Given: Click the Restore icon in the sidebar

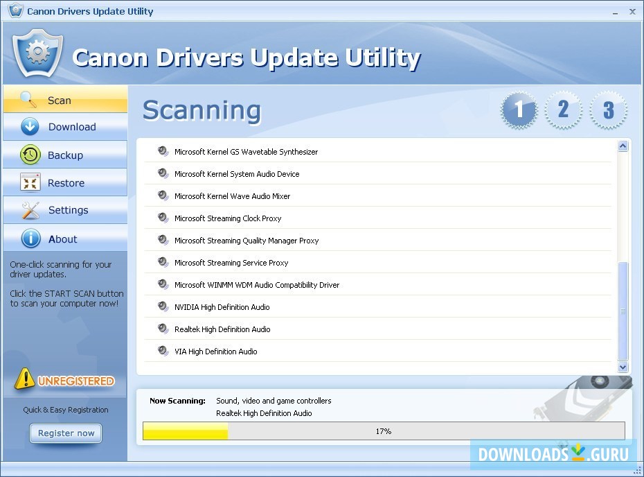Looking at the screenshot, I should coord(30,182).
